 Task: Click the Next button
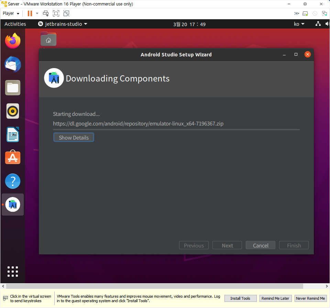coord(227,245)
